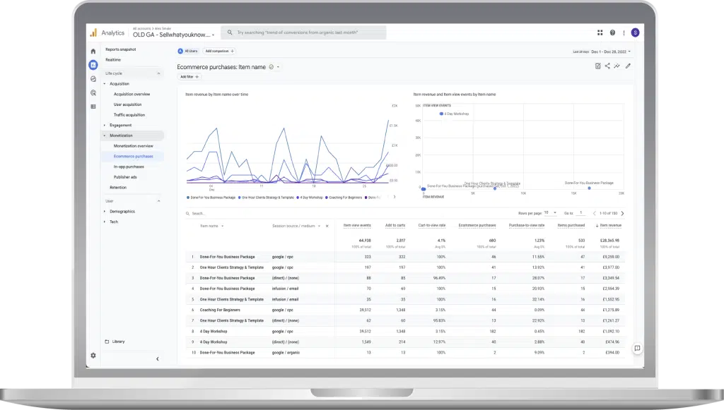The height and width of the screenshot is (410, 724).
Task: Open the Advertising icon in left rail
Action: pyautogui.click(x=93, y=92)
